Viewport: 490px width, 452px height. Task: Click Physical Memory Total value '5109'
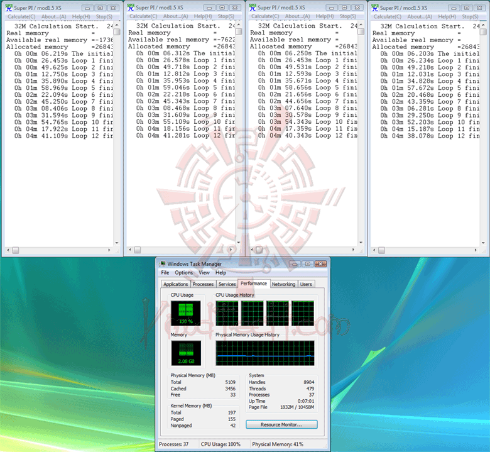[x=230, y=382]
